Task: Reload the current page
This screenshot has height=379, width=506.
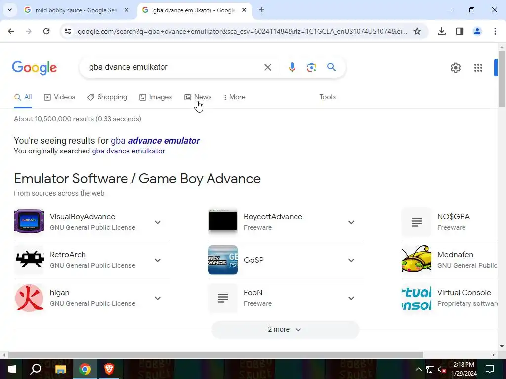Action: (46, 31)
